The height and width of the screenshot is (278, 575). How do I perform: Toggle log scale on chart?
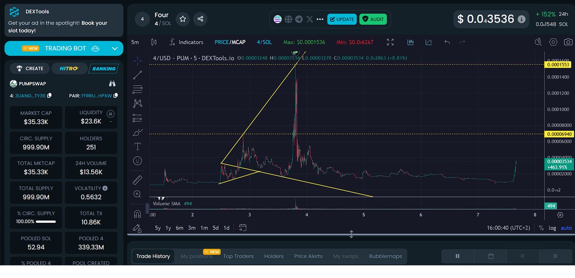552,228
